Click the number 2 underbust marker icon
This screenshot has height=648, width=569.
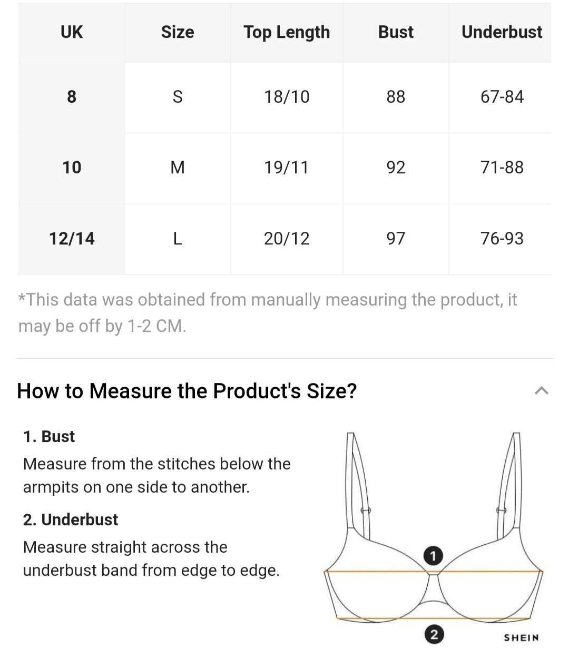tap(434, 634)
